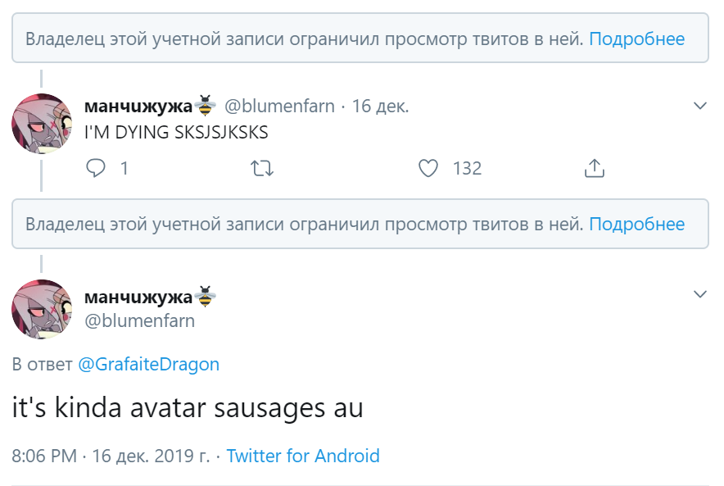Share the "I'M DYING SKSJSJKSKS" tweet
This screenshot has width=724, height=486.
(594, 169)
